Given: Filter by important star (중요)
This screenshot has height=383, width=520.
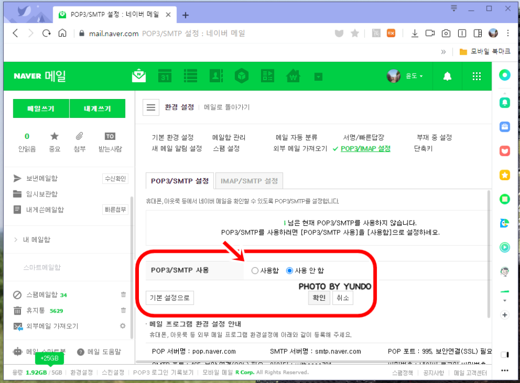Looking at the screenshot, I should tap(54, 143).
